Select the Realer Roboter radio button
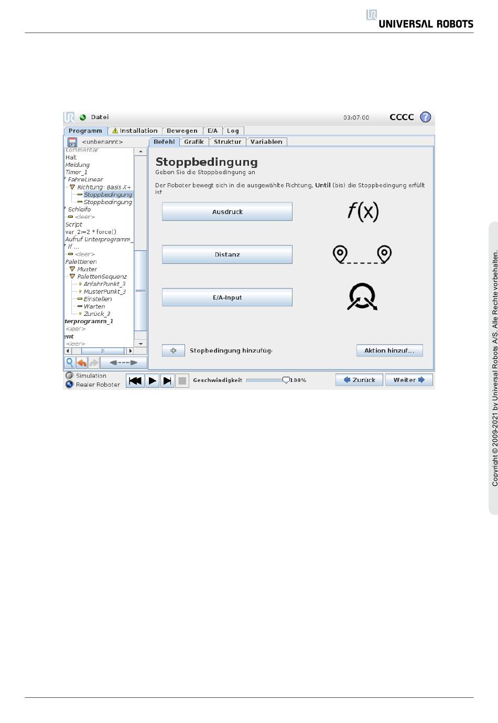The width and height of the screenshot is (498, 723). point(69,385)
